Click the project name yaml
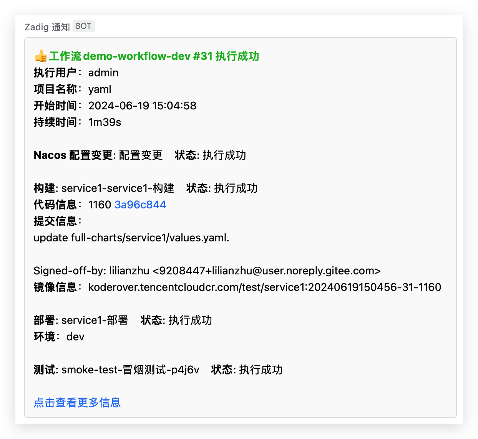This screenshot has width=478, height=439. point(100,89)
